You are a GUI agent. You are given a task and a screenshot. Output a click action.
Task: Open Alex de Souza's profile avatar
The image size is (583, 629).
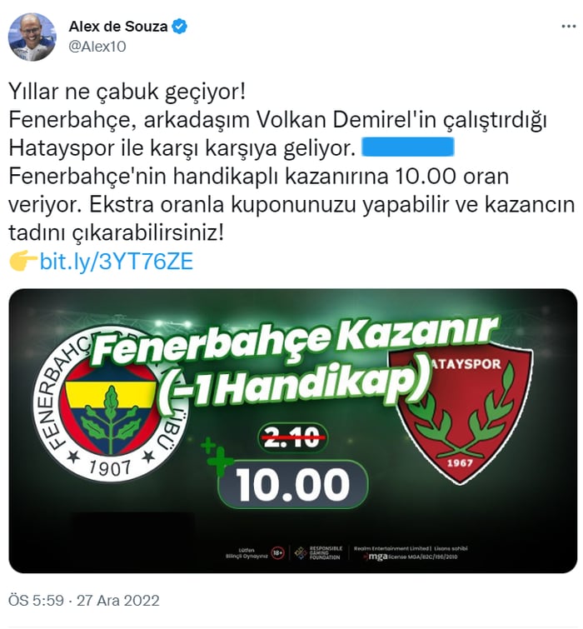pos(32,37)
